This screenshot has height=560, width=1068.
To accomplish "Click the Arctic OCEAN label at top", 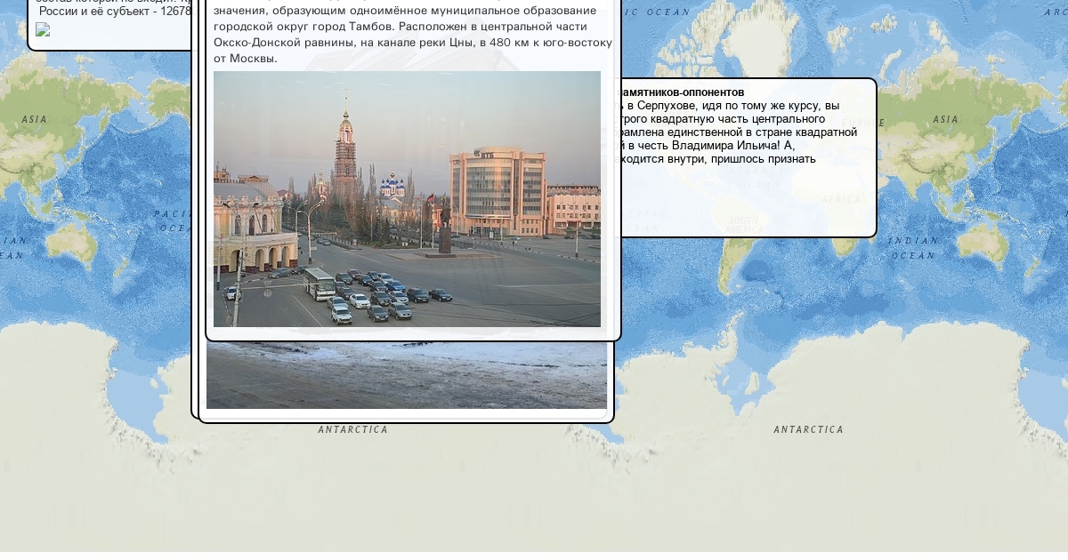I will 657,12.
